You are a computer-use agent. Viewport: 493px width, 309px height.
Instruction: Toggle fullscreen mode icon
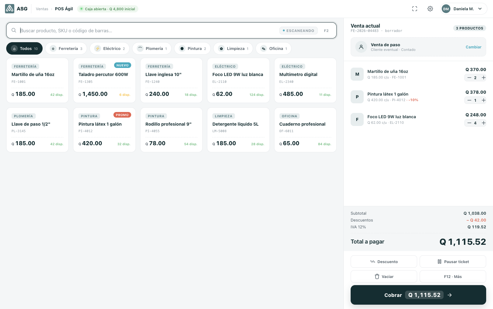(415, 9)
